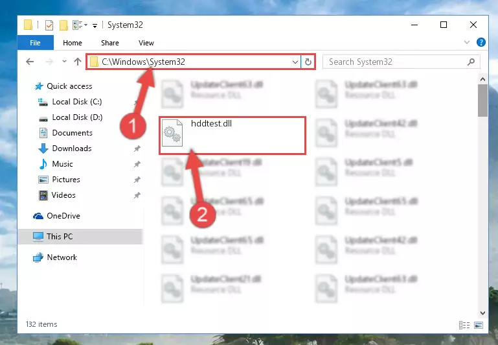Select OneDrive in the navigation pane
The height and width of the screenshot is (345, 498).
coord(63,216)
